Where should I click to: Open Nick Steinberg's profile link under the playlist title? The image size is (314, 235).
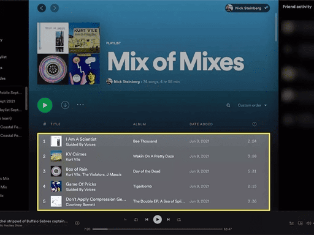(x=127, y=81)
